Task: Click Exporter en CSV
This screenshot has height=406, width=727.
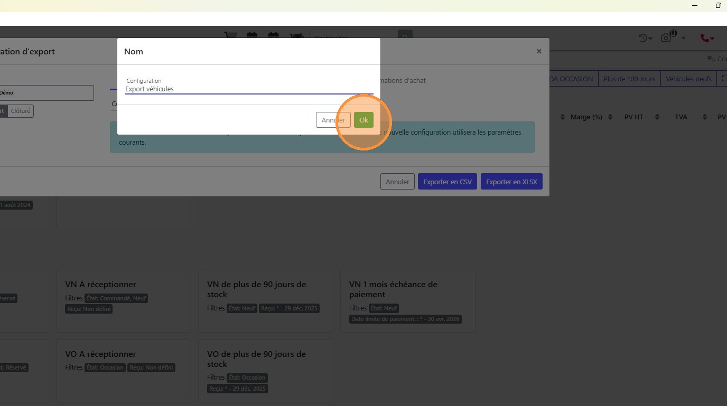Action: click(x=448, y=182)
